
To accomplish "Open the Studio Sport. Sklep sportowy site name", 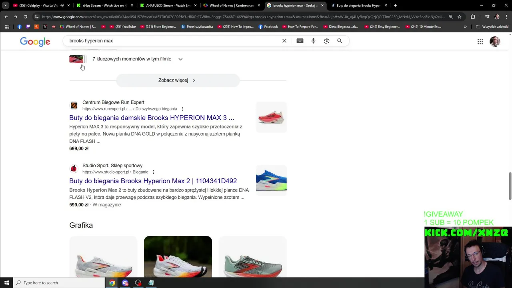I will click(x=112, y=166).
